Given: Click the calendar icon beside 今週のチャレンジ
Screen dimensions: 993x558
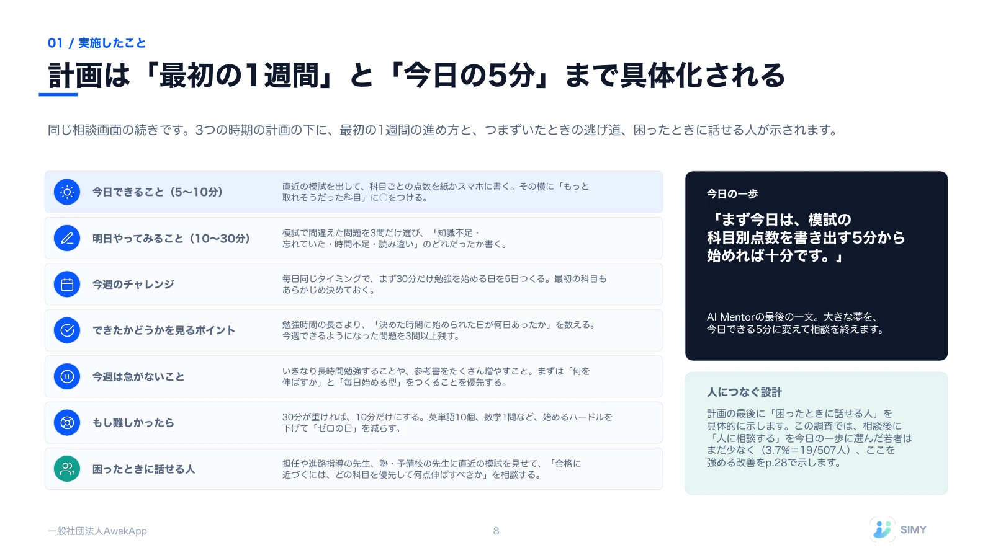Looking at the screenshot, I should (67, 285).
